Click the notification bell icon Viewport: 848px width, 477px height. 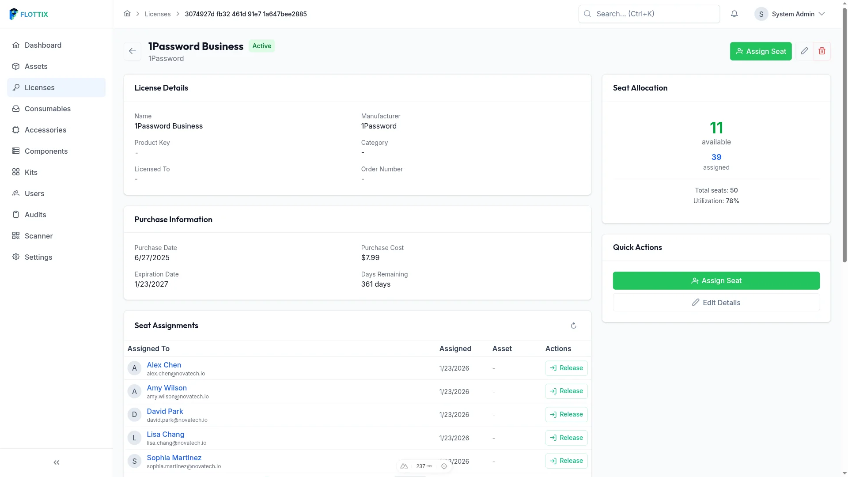[734, 14]
